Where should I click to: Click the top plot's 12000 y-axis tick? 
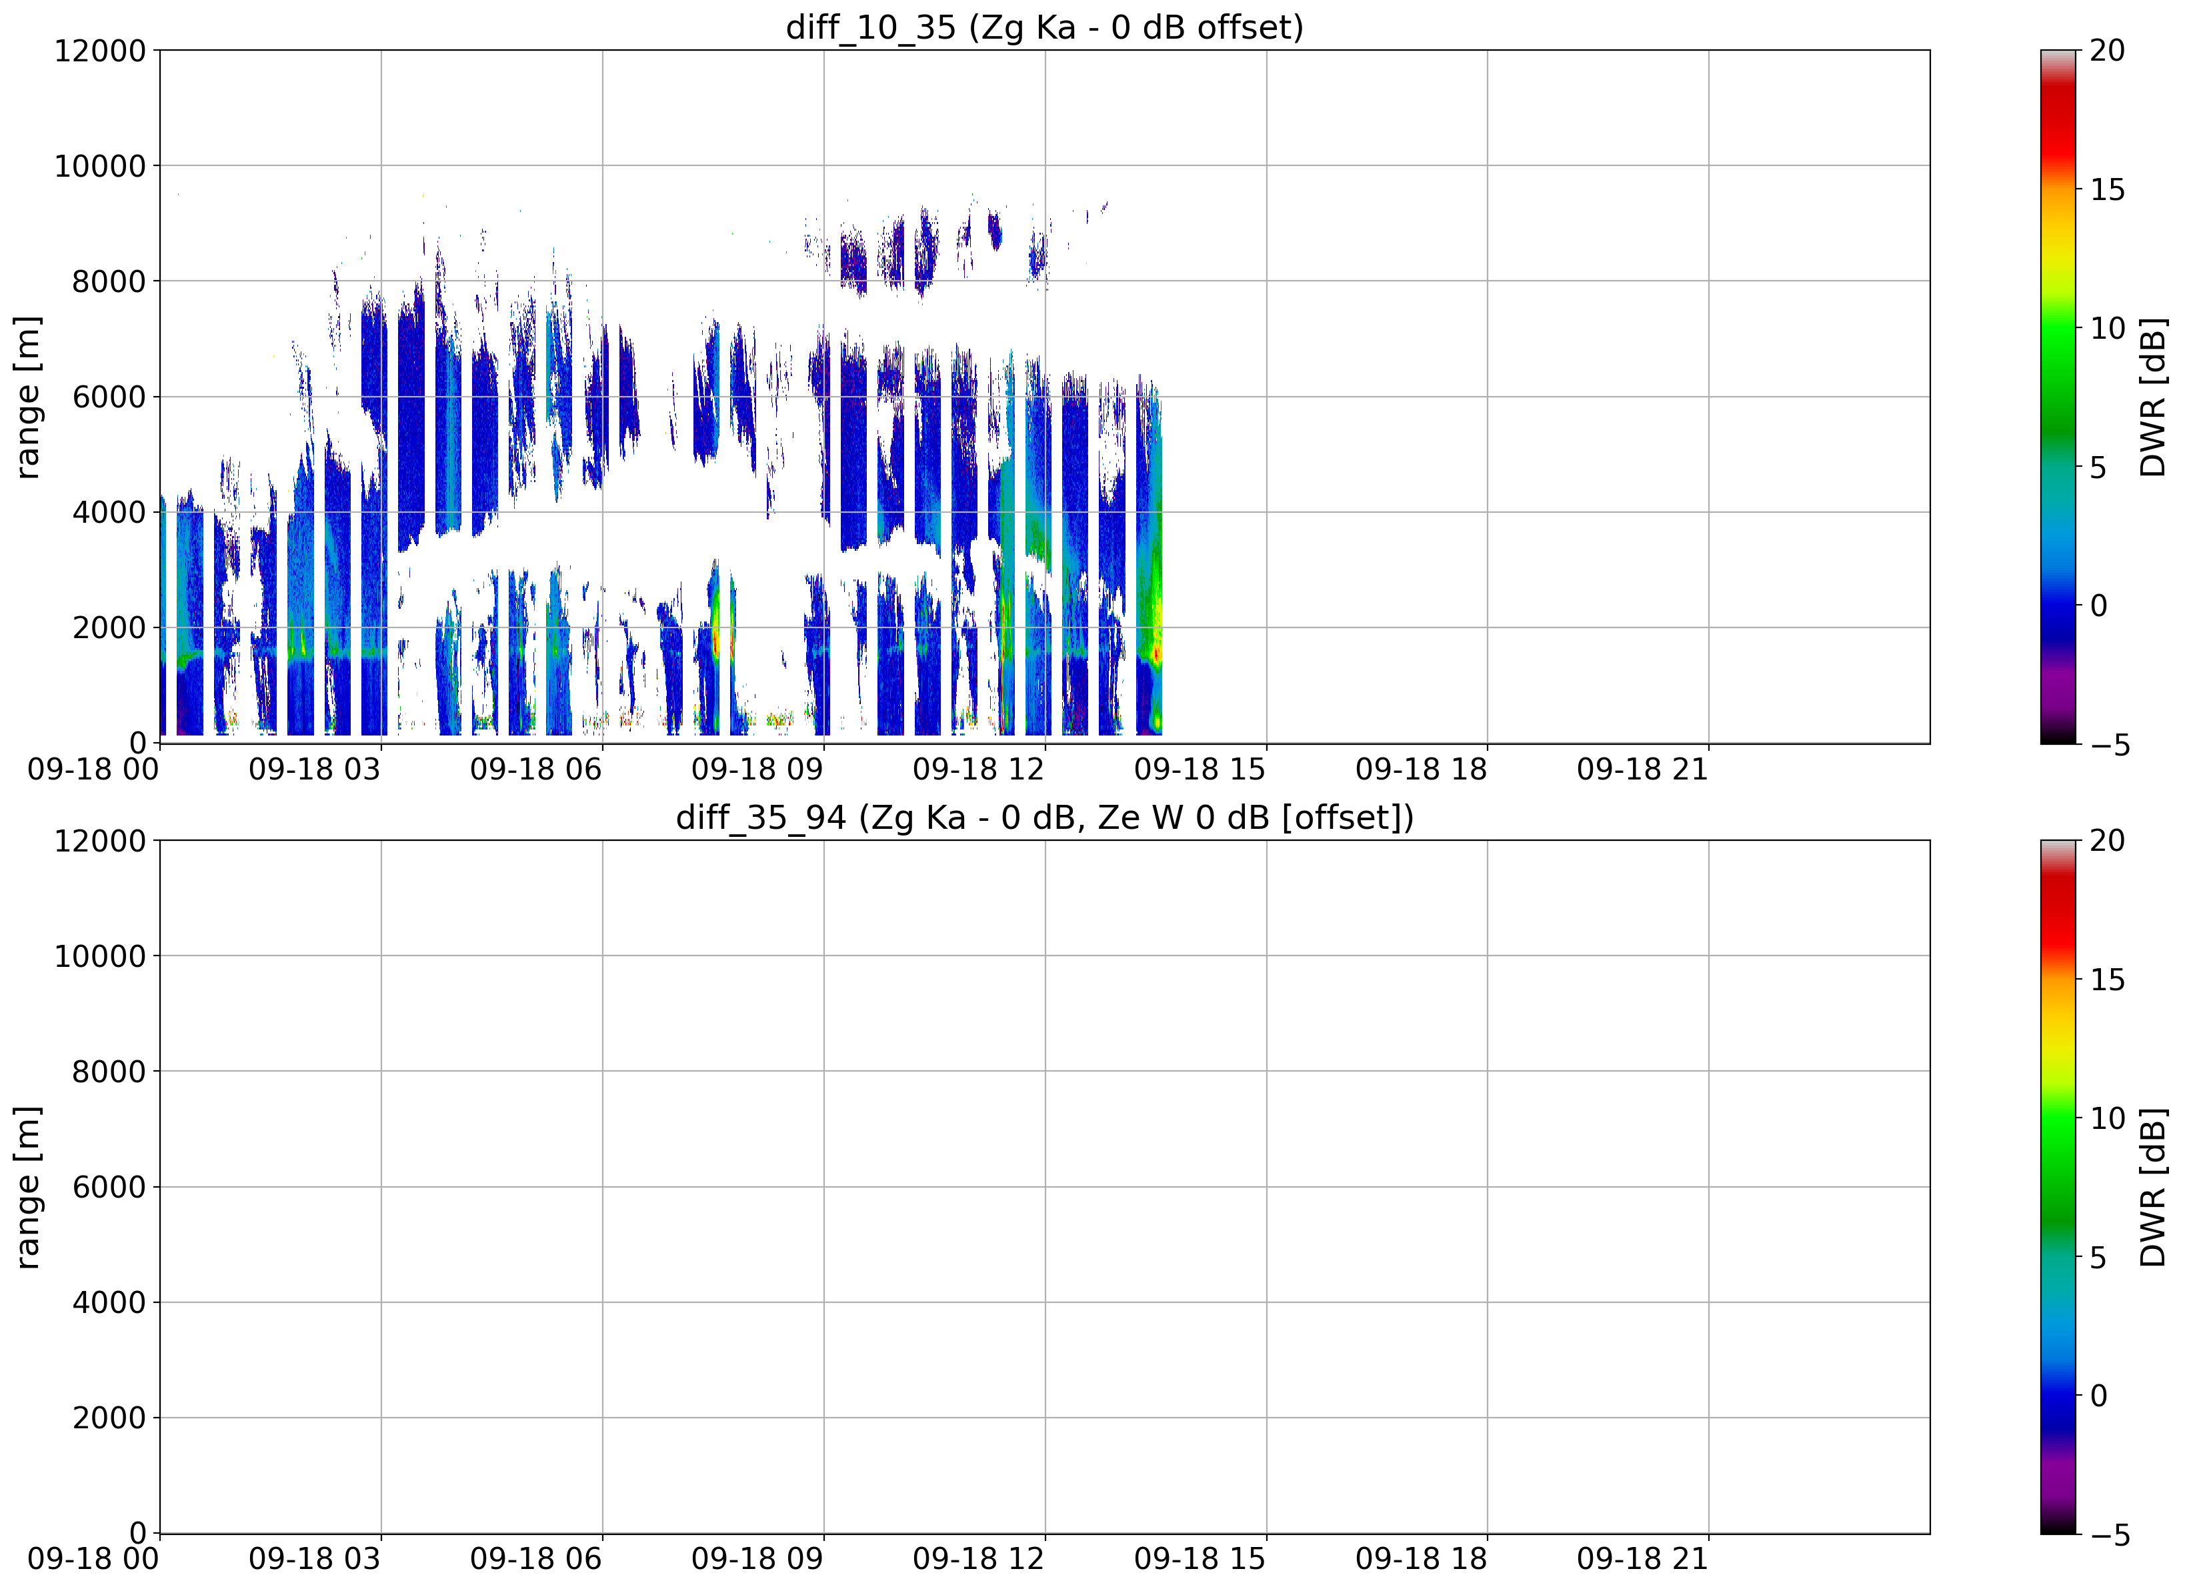100,50
